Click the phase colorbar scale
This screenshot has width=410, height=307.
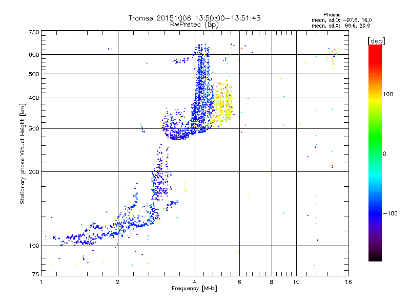[x=375, y=152]
